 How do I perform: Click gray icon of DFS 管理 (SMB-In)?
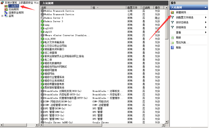click(42, 112)
